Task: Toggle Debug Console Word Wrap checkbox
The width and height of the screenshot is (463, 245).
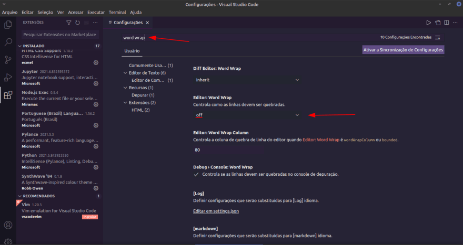Action: 196,174
